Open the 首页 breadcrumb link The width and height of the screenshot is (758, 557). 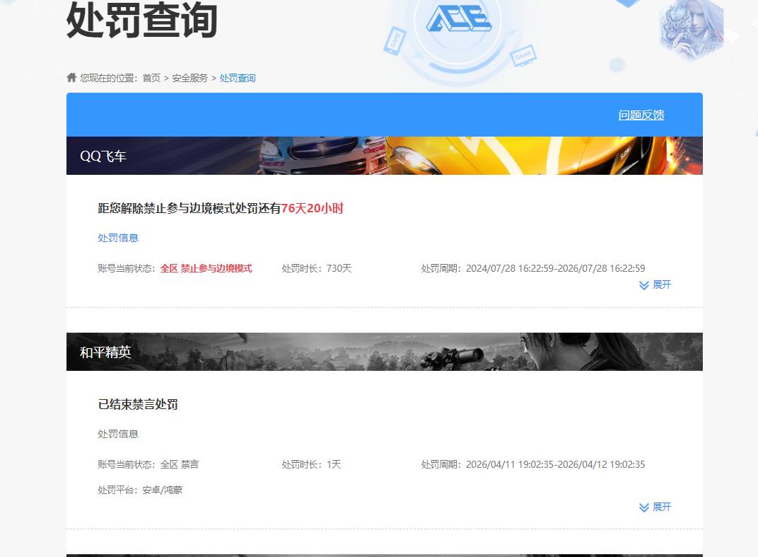151,78
